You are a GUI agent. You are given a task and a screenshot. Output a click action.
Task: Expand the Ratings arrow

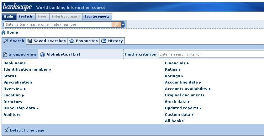[182, 76]
